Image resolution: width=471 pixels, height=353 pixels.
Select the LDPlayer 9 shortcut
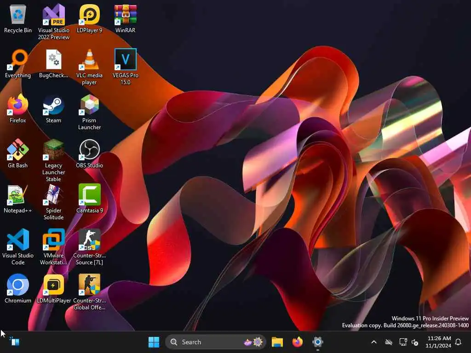point(90,19)
